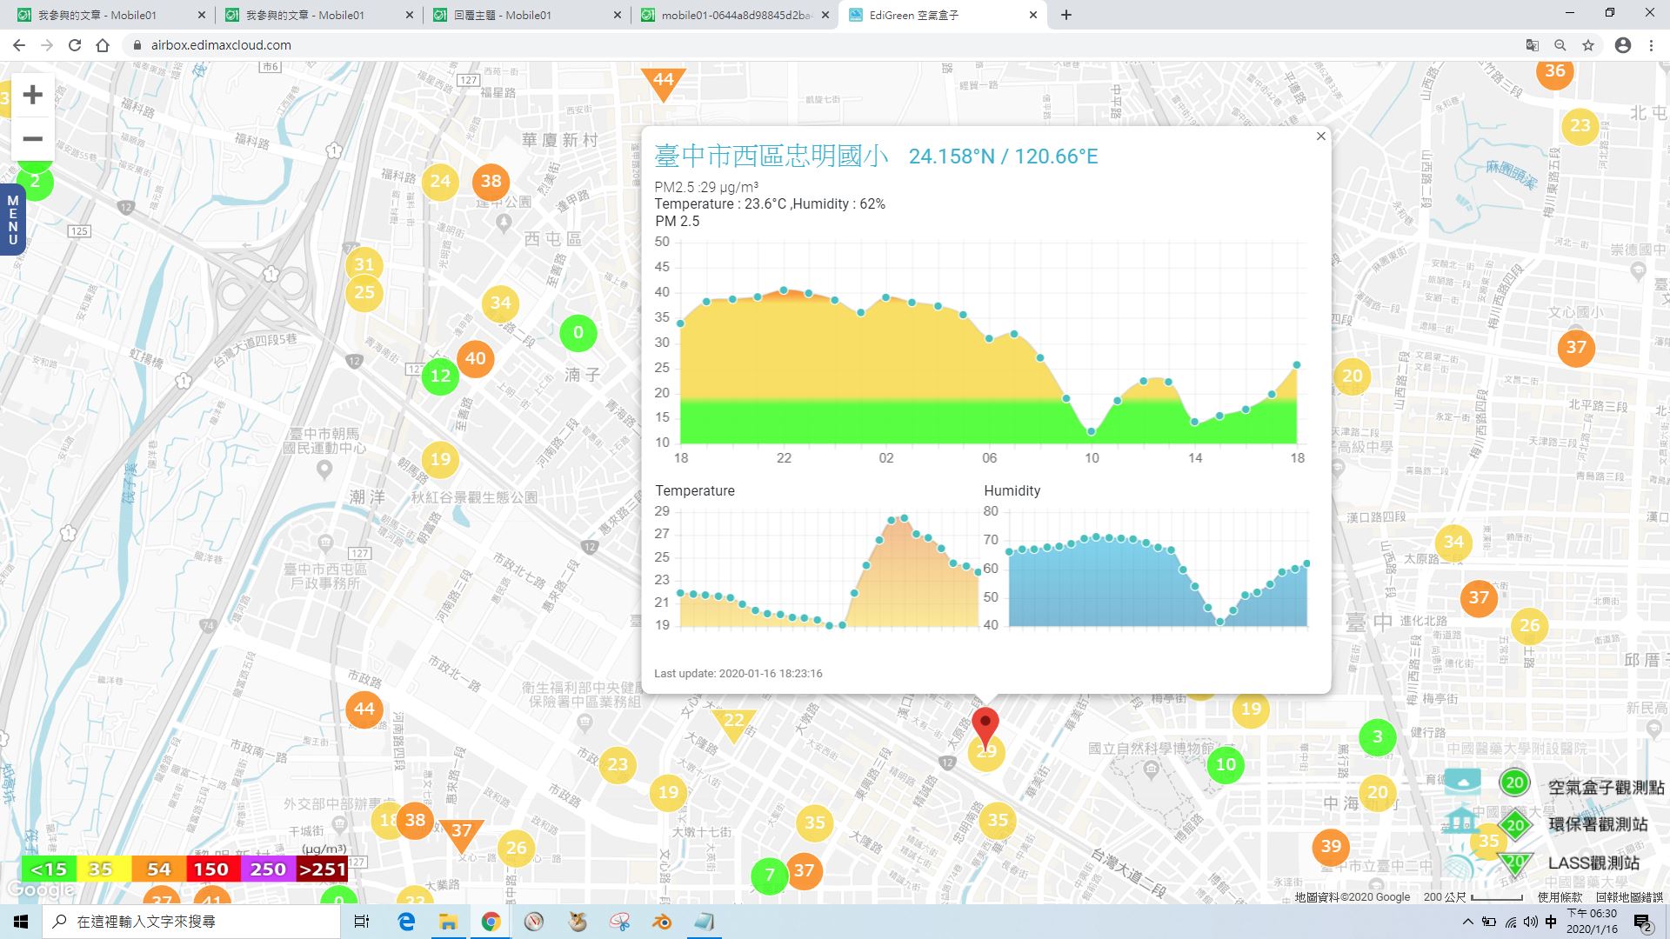
Task: Open Windows Start menu
Action: (x=21, y=922)
